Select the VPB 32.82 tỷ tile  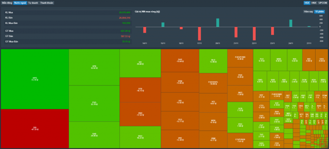pyautogui.click(x=94, y=67)
